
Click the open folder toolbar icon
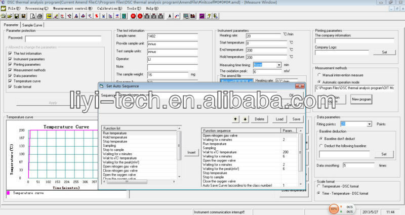pyautogui.click(x=10, y=16)
